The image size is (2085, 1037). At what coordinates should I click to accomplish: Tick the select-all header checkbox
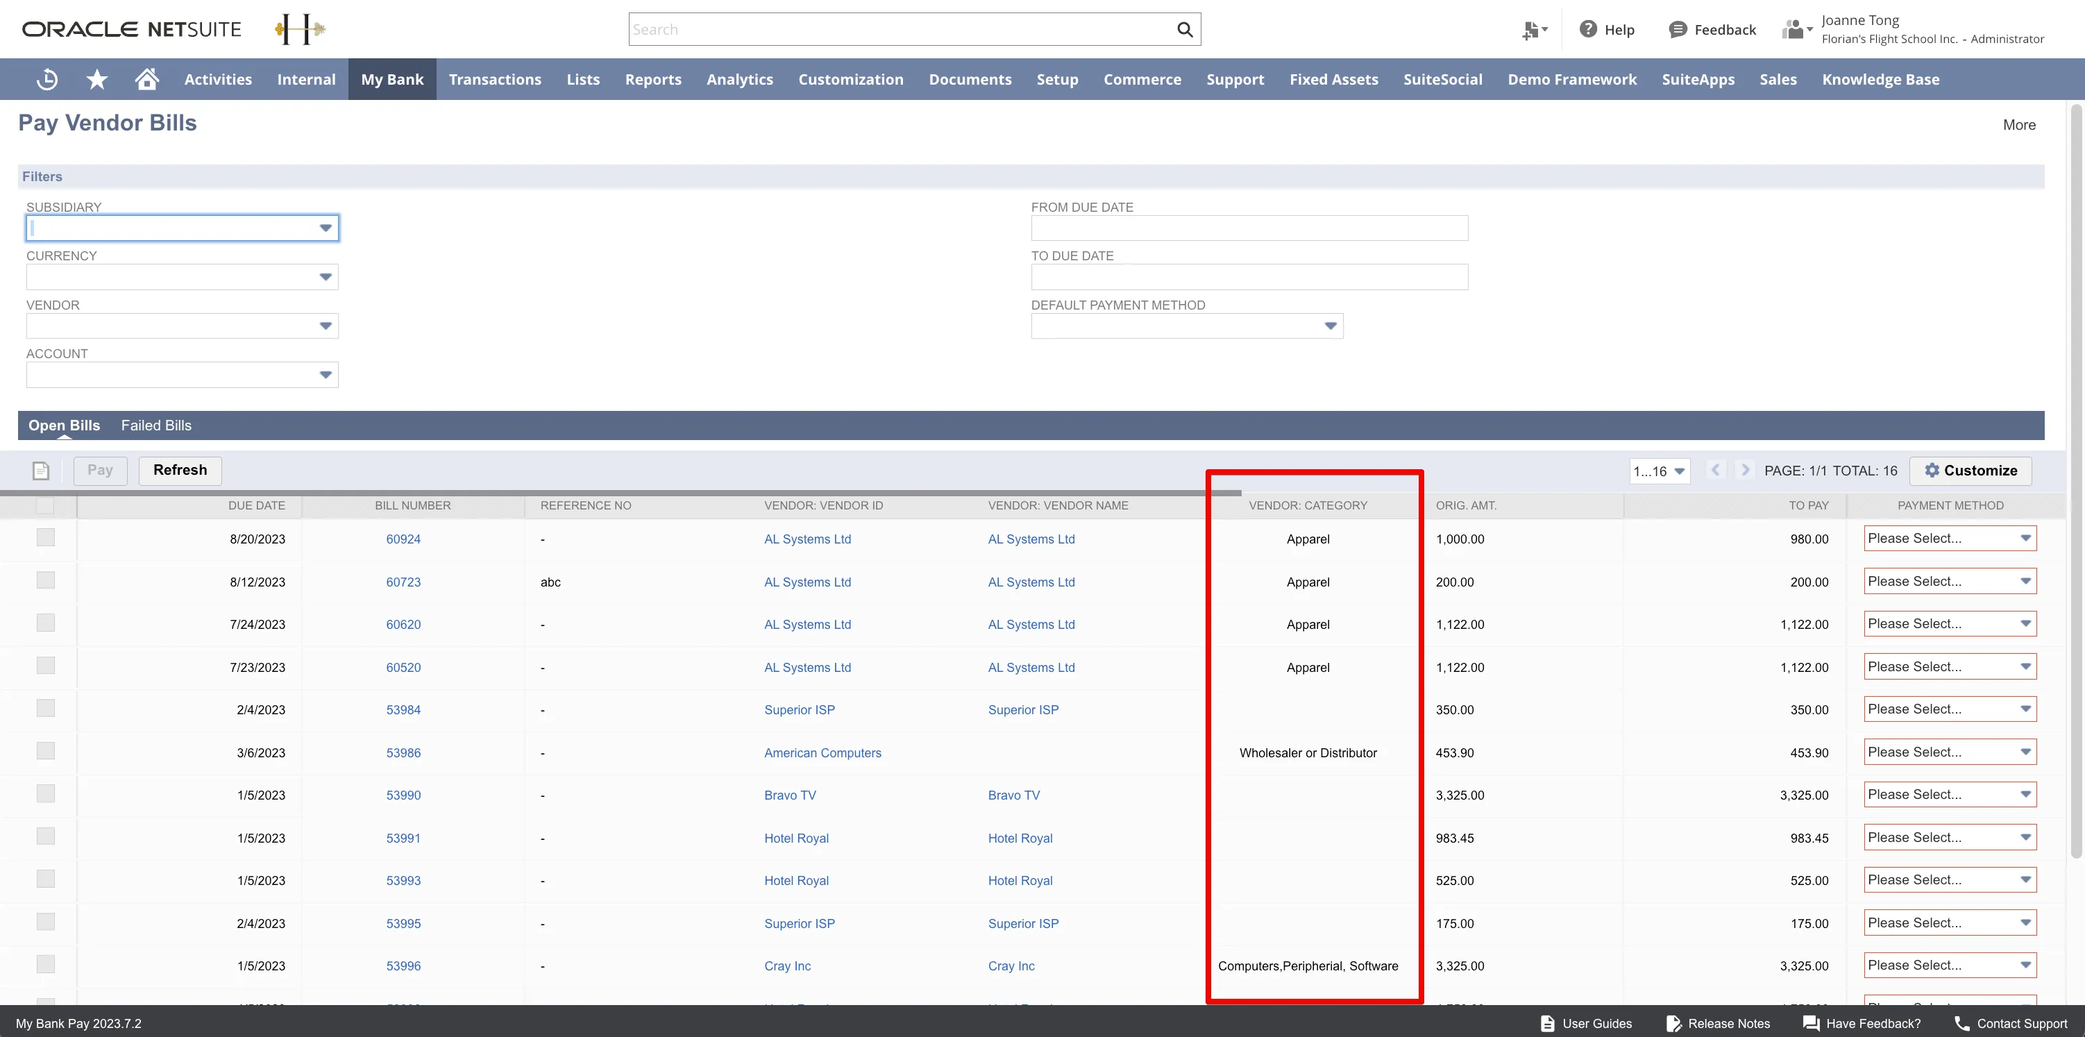[x=45, y=505]
